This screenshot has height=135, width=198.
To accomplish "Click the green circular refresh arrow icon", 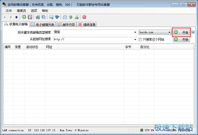I will tap(71, 17).
